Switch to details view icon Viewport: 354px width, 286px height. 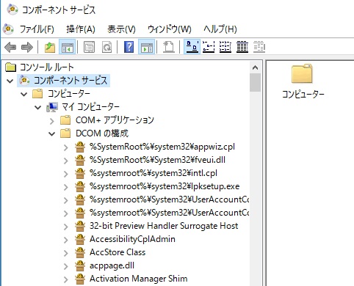click(x=242, y=47)
